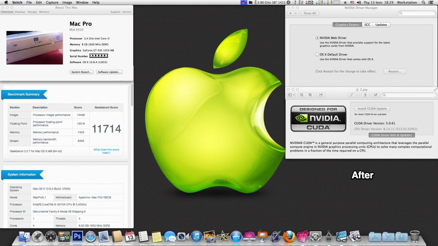Launch Launchpad rocket icon in Dock

(x=38, y=237)
